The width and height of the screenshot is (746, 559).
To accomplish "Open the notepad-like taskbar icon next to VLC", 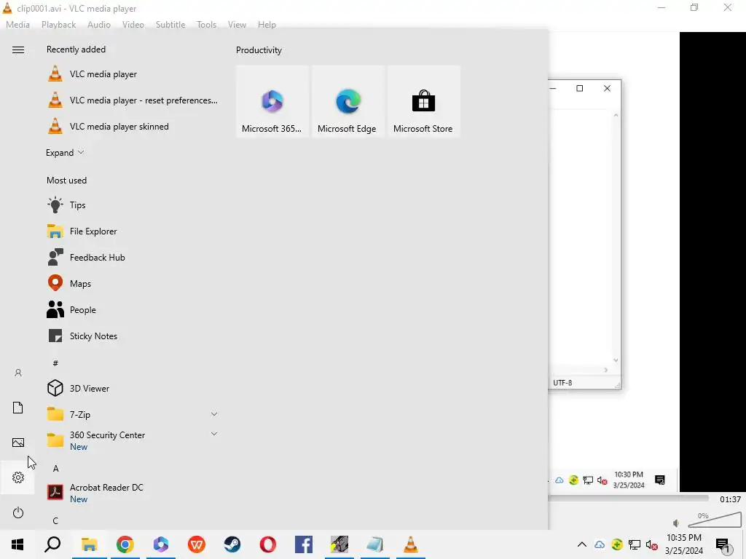I will 375,544.
